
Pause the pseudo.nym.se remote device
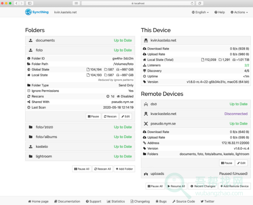[x=226, y=163]
